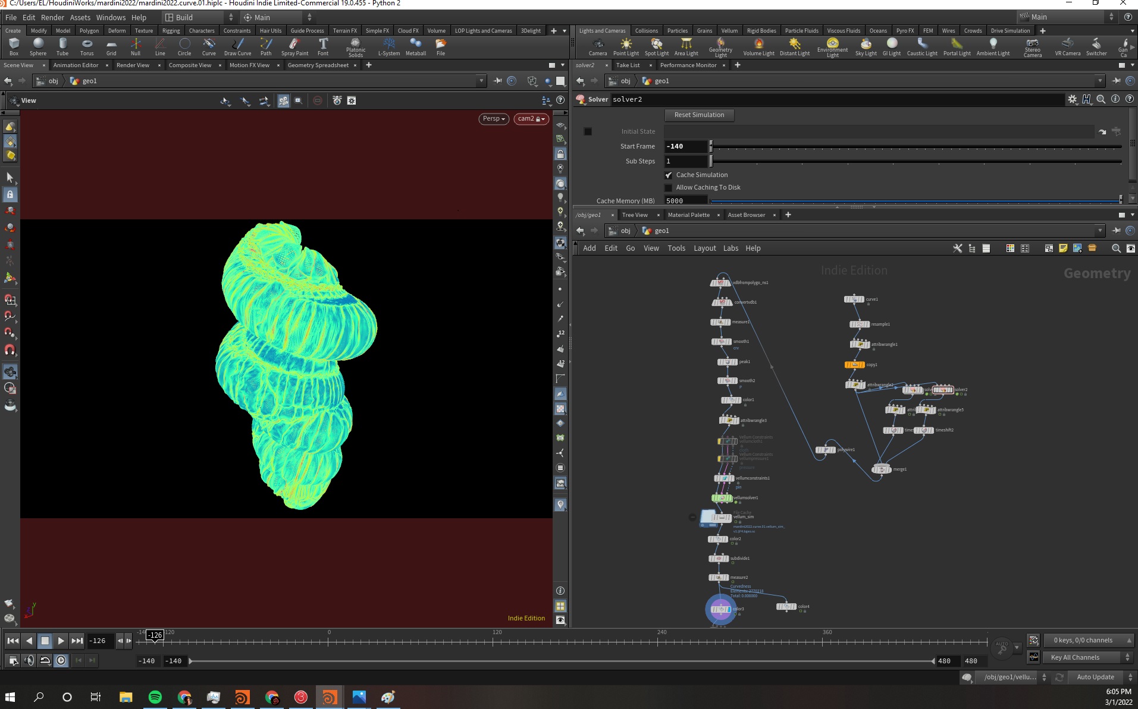Open the Persp viewport dropdown
The image size is (1138, 709).
(x=494, y=119)
